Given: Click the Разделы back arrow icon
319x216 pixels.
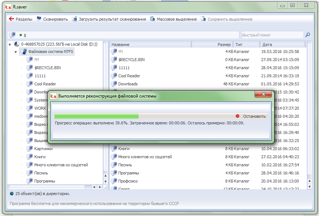Looking at the screenshot, I should 11,19.
